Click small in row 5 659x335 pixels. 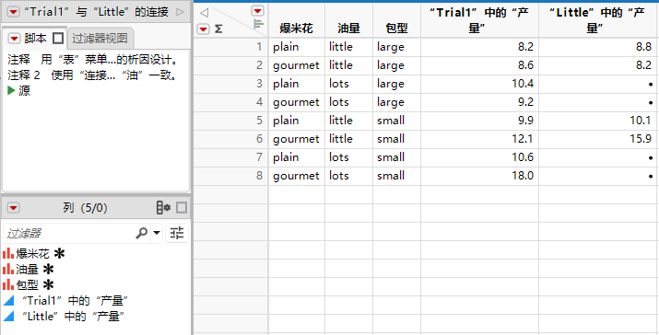pyautogui.click(x=396, y=121)
